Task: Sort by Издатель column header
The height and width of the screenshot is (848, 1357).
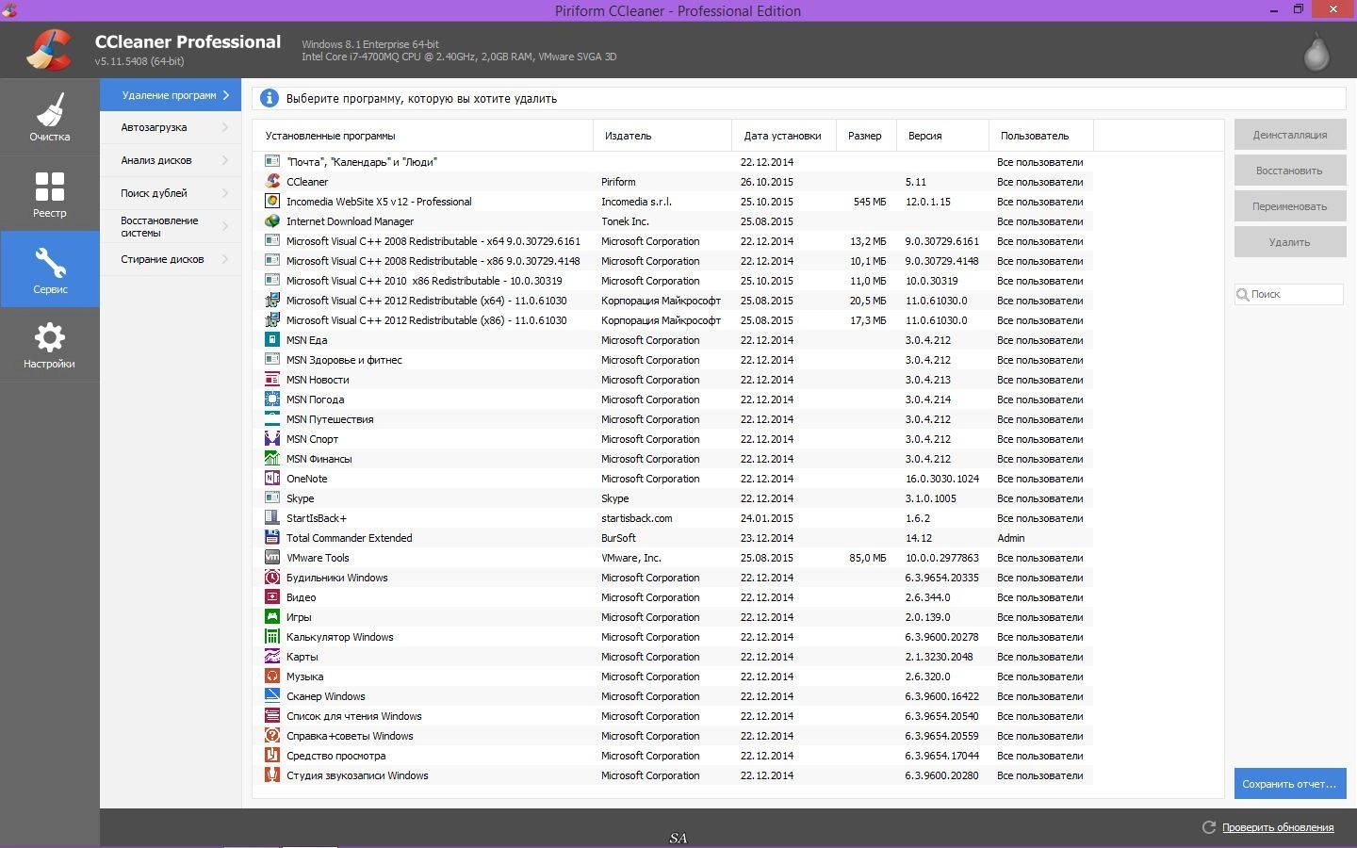Action: coord(662,136)
